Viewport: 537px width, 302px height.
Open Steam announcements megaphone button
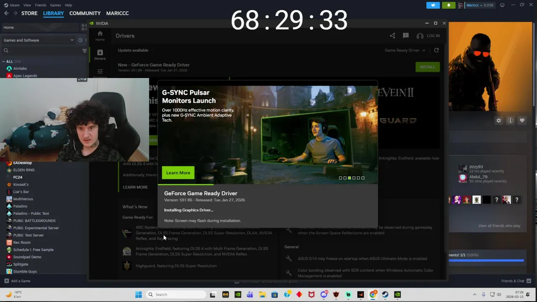pos(433,5)
